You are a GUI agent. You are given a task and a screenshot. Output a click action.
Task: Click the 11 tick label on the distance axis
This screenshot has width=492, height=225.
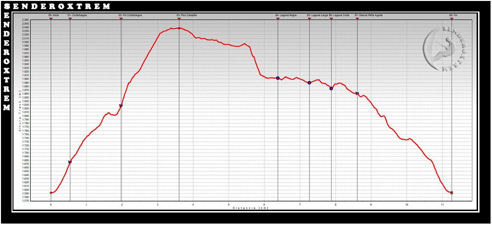443,204
